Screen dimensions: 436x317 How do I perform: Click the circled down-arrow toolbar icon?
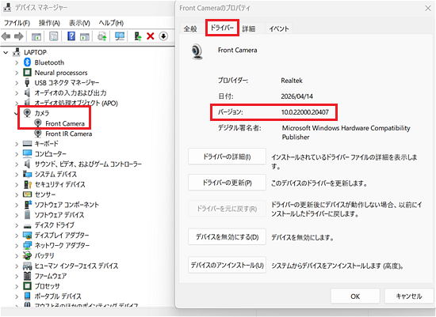pyautogui.click(x=163, y=36)
